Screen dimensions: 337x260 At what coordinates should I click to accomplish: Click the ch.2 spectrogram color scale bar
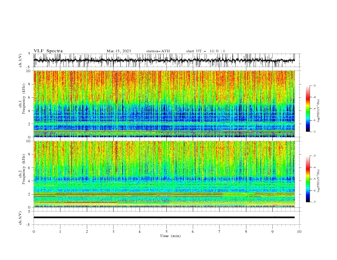pos(308,179)
